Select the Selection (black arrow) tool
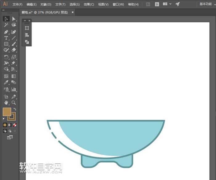The width and height of the screenshot is (216, 180). pos(6,19)
